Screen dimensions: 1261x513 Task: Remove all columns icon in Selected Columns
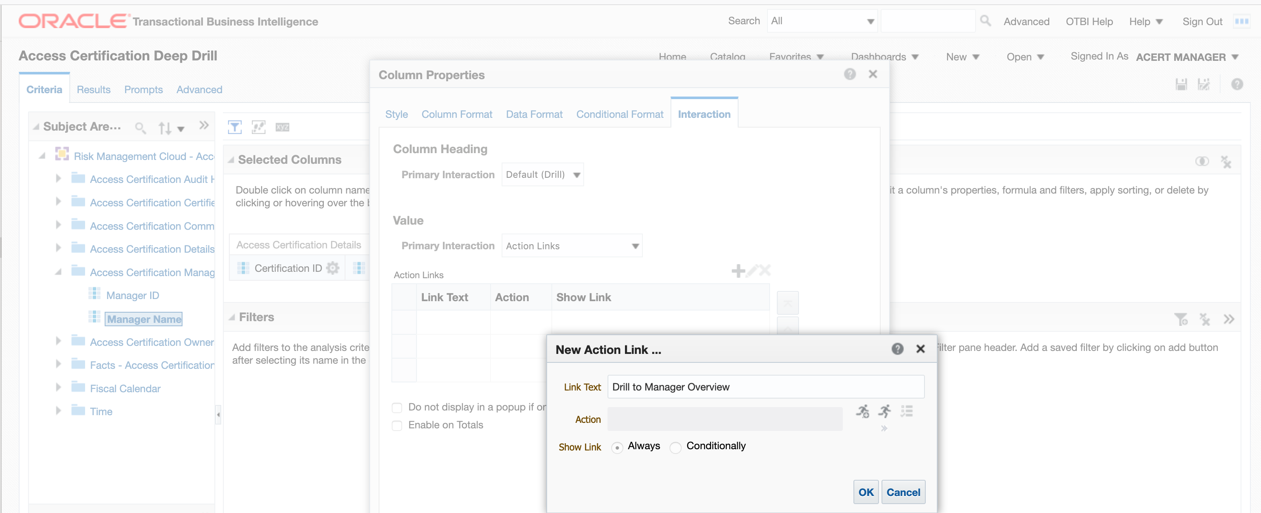(1226, 162)
